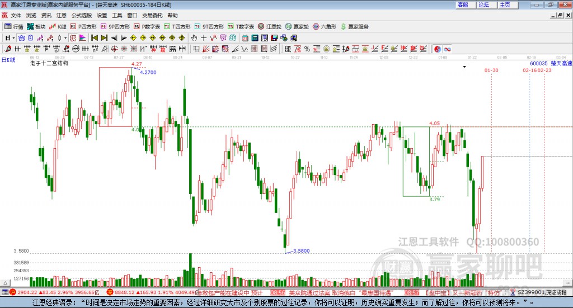The width and height of the screenshot is (573, 308).
Task: Open the 江恩 menu
Action: pyautogui.click(x=62, y=15)
